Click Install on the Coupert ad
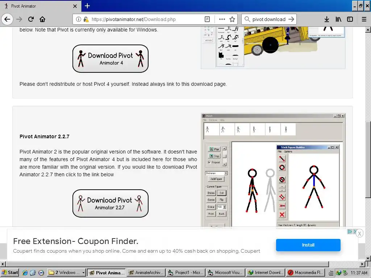This screenshot has height=278, width=371. click(308, 245)
